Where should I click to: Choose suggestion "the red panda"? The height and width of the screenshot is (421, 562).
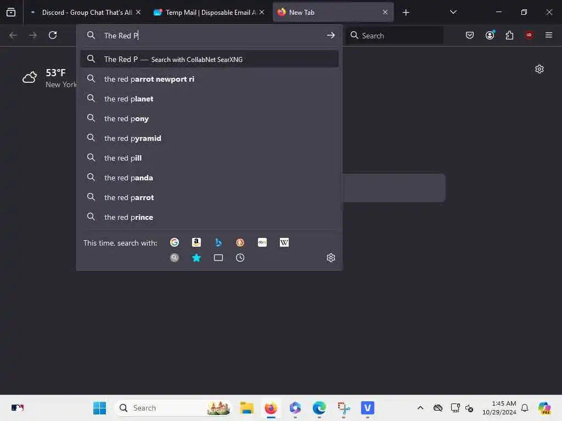pos(209,178)
